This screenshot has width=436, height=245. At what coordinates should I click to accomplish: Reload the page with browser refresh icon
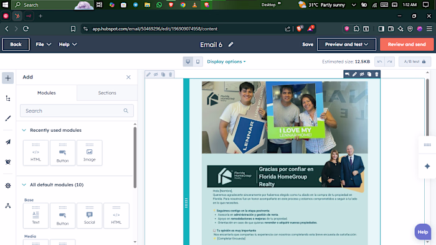pyautogui.click(x=26, y=29)
